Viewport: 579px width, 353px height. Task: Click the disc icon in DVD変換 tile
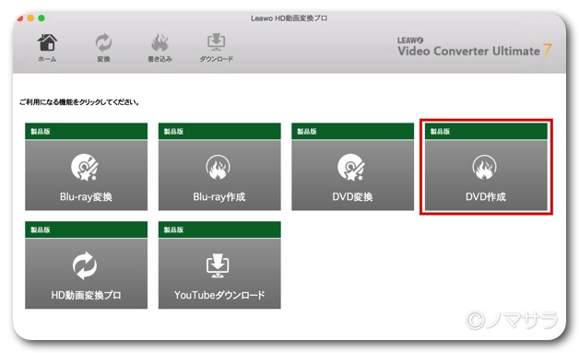click(350, 167)
